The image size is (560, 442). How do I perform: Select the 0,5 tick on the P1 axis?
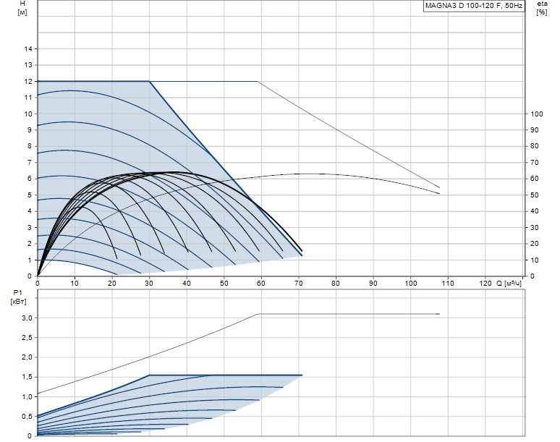coord(27,416)
